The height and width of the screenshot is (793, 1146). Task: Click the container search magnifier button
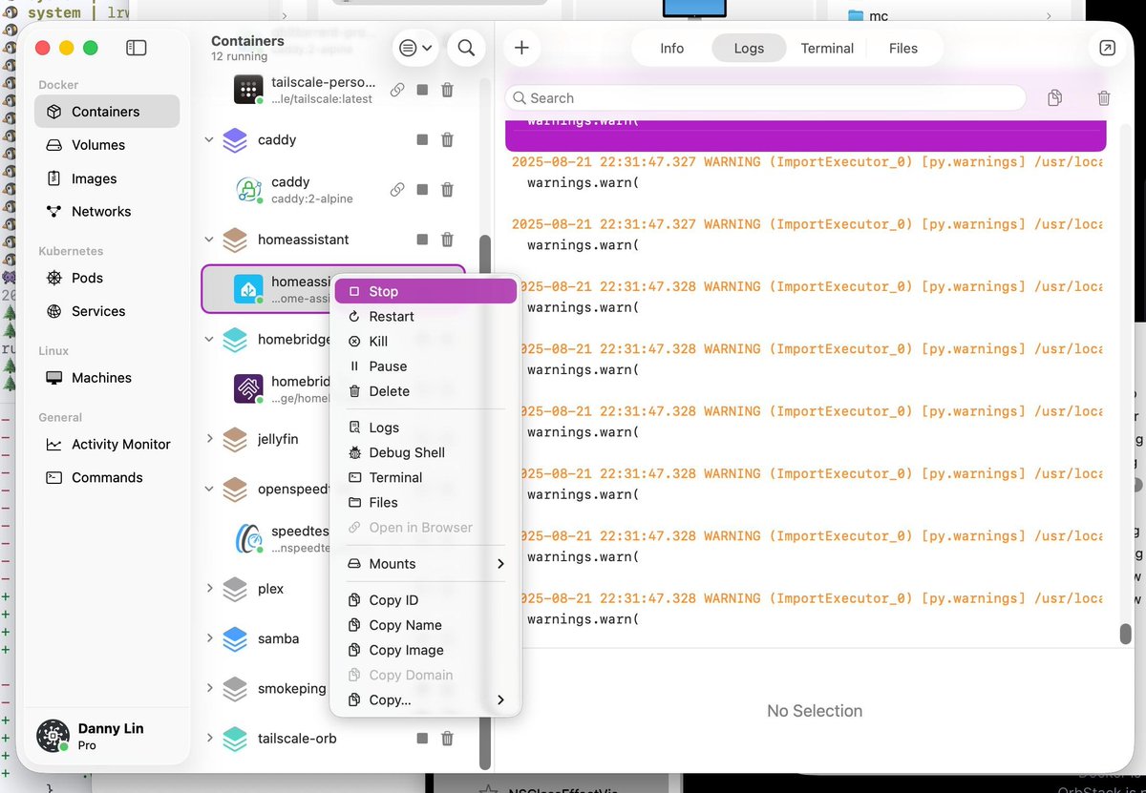click(x=466, y=48)
